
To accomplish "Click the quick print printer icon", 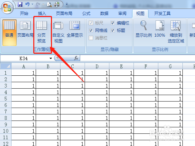I will [57, 5].
